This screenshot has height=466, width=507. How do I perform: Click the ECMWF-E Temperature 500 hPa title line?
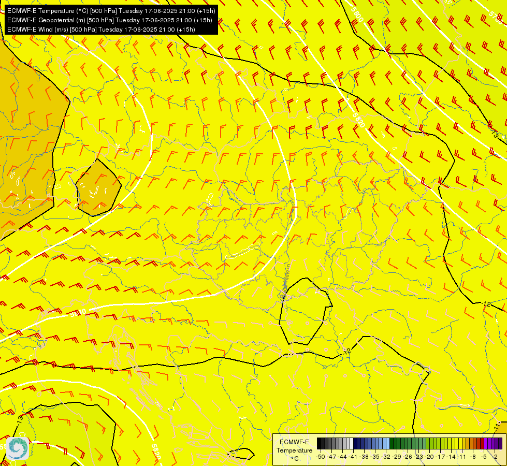[x=111, y=11]
